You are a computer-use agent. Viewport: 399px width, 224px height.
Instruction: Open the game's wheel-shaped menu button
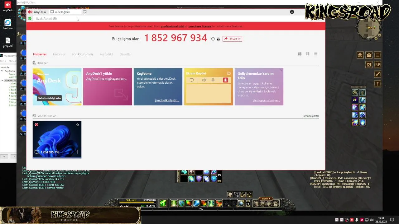click(360, 55)
